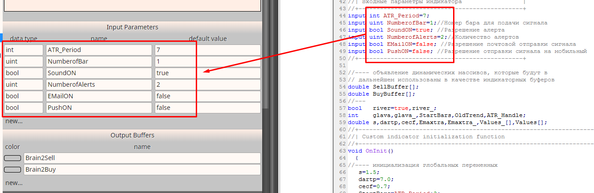Edit the EMailON default value 'false'
Viewport: 594px width, 193px height.
pyautogui.click(x=207, y=96)
